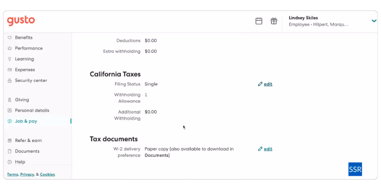This screenshot has width=381, height=190.
Task: Click pencil icon beside Tax documents edit
Action: [260, 149]
